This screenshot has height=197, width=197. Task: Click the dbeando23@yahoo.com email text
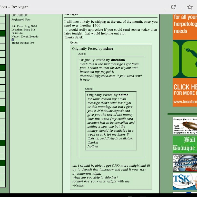tap(97, 76)
